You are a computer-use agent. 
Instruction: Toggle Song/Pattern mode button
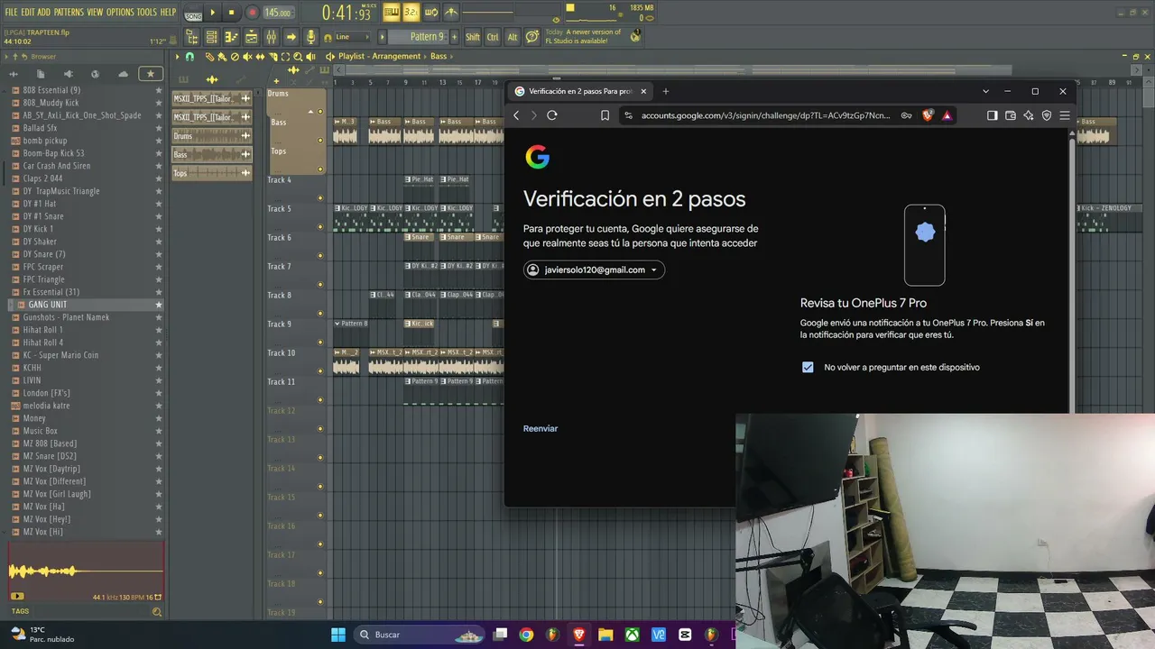pyautogui.click(x=193, y=13)
